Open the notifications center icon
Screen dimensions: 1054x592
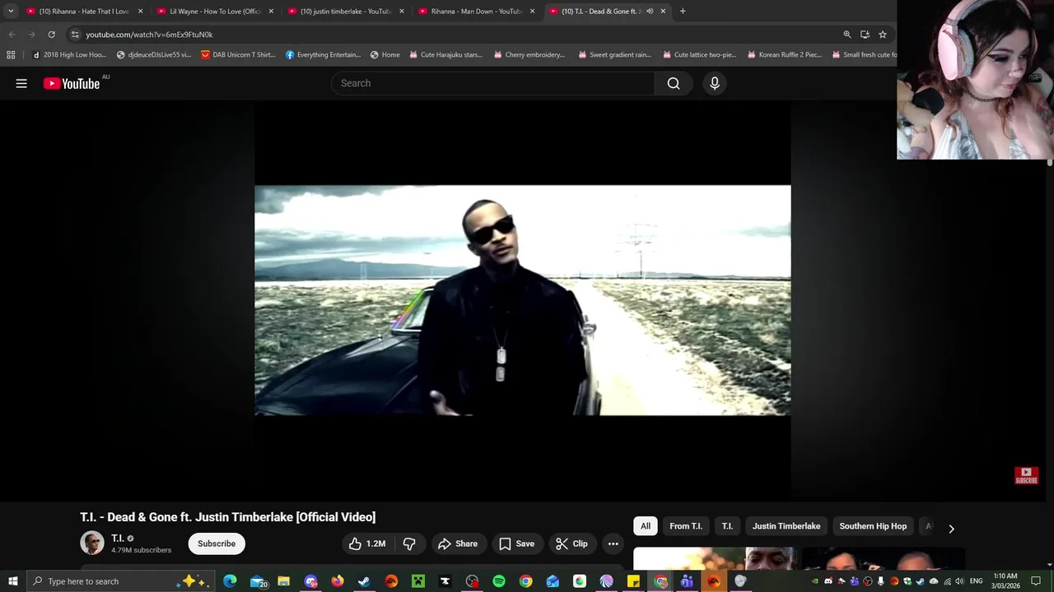pos(1036,581)
